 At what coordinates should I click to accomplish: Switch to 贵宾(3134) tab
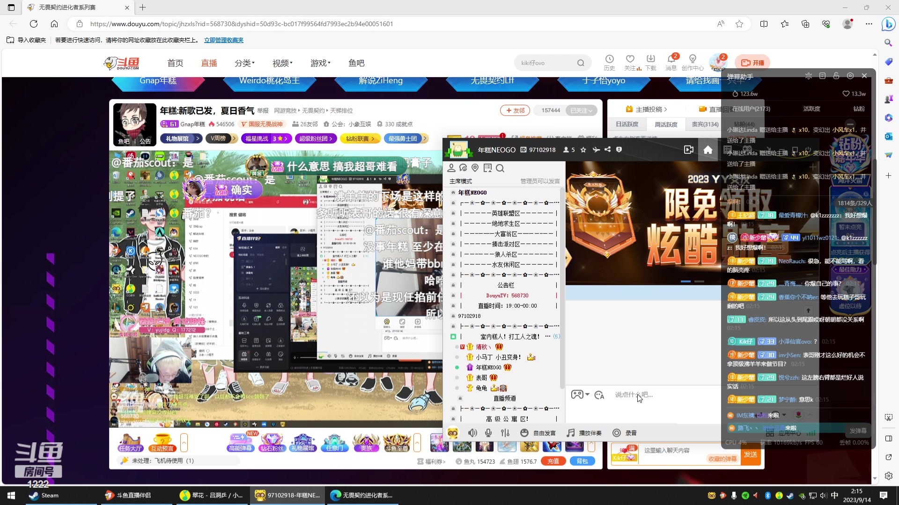(705, 124)
